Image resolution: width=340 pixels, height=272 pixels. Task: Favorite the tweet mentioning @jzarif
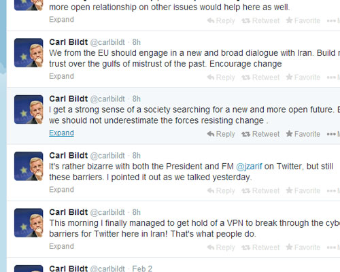click(303, 190)
